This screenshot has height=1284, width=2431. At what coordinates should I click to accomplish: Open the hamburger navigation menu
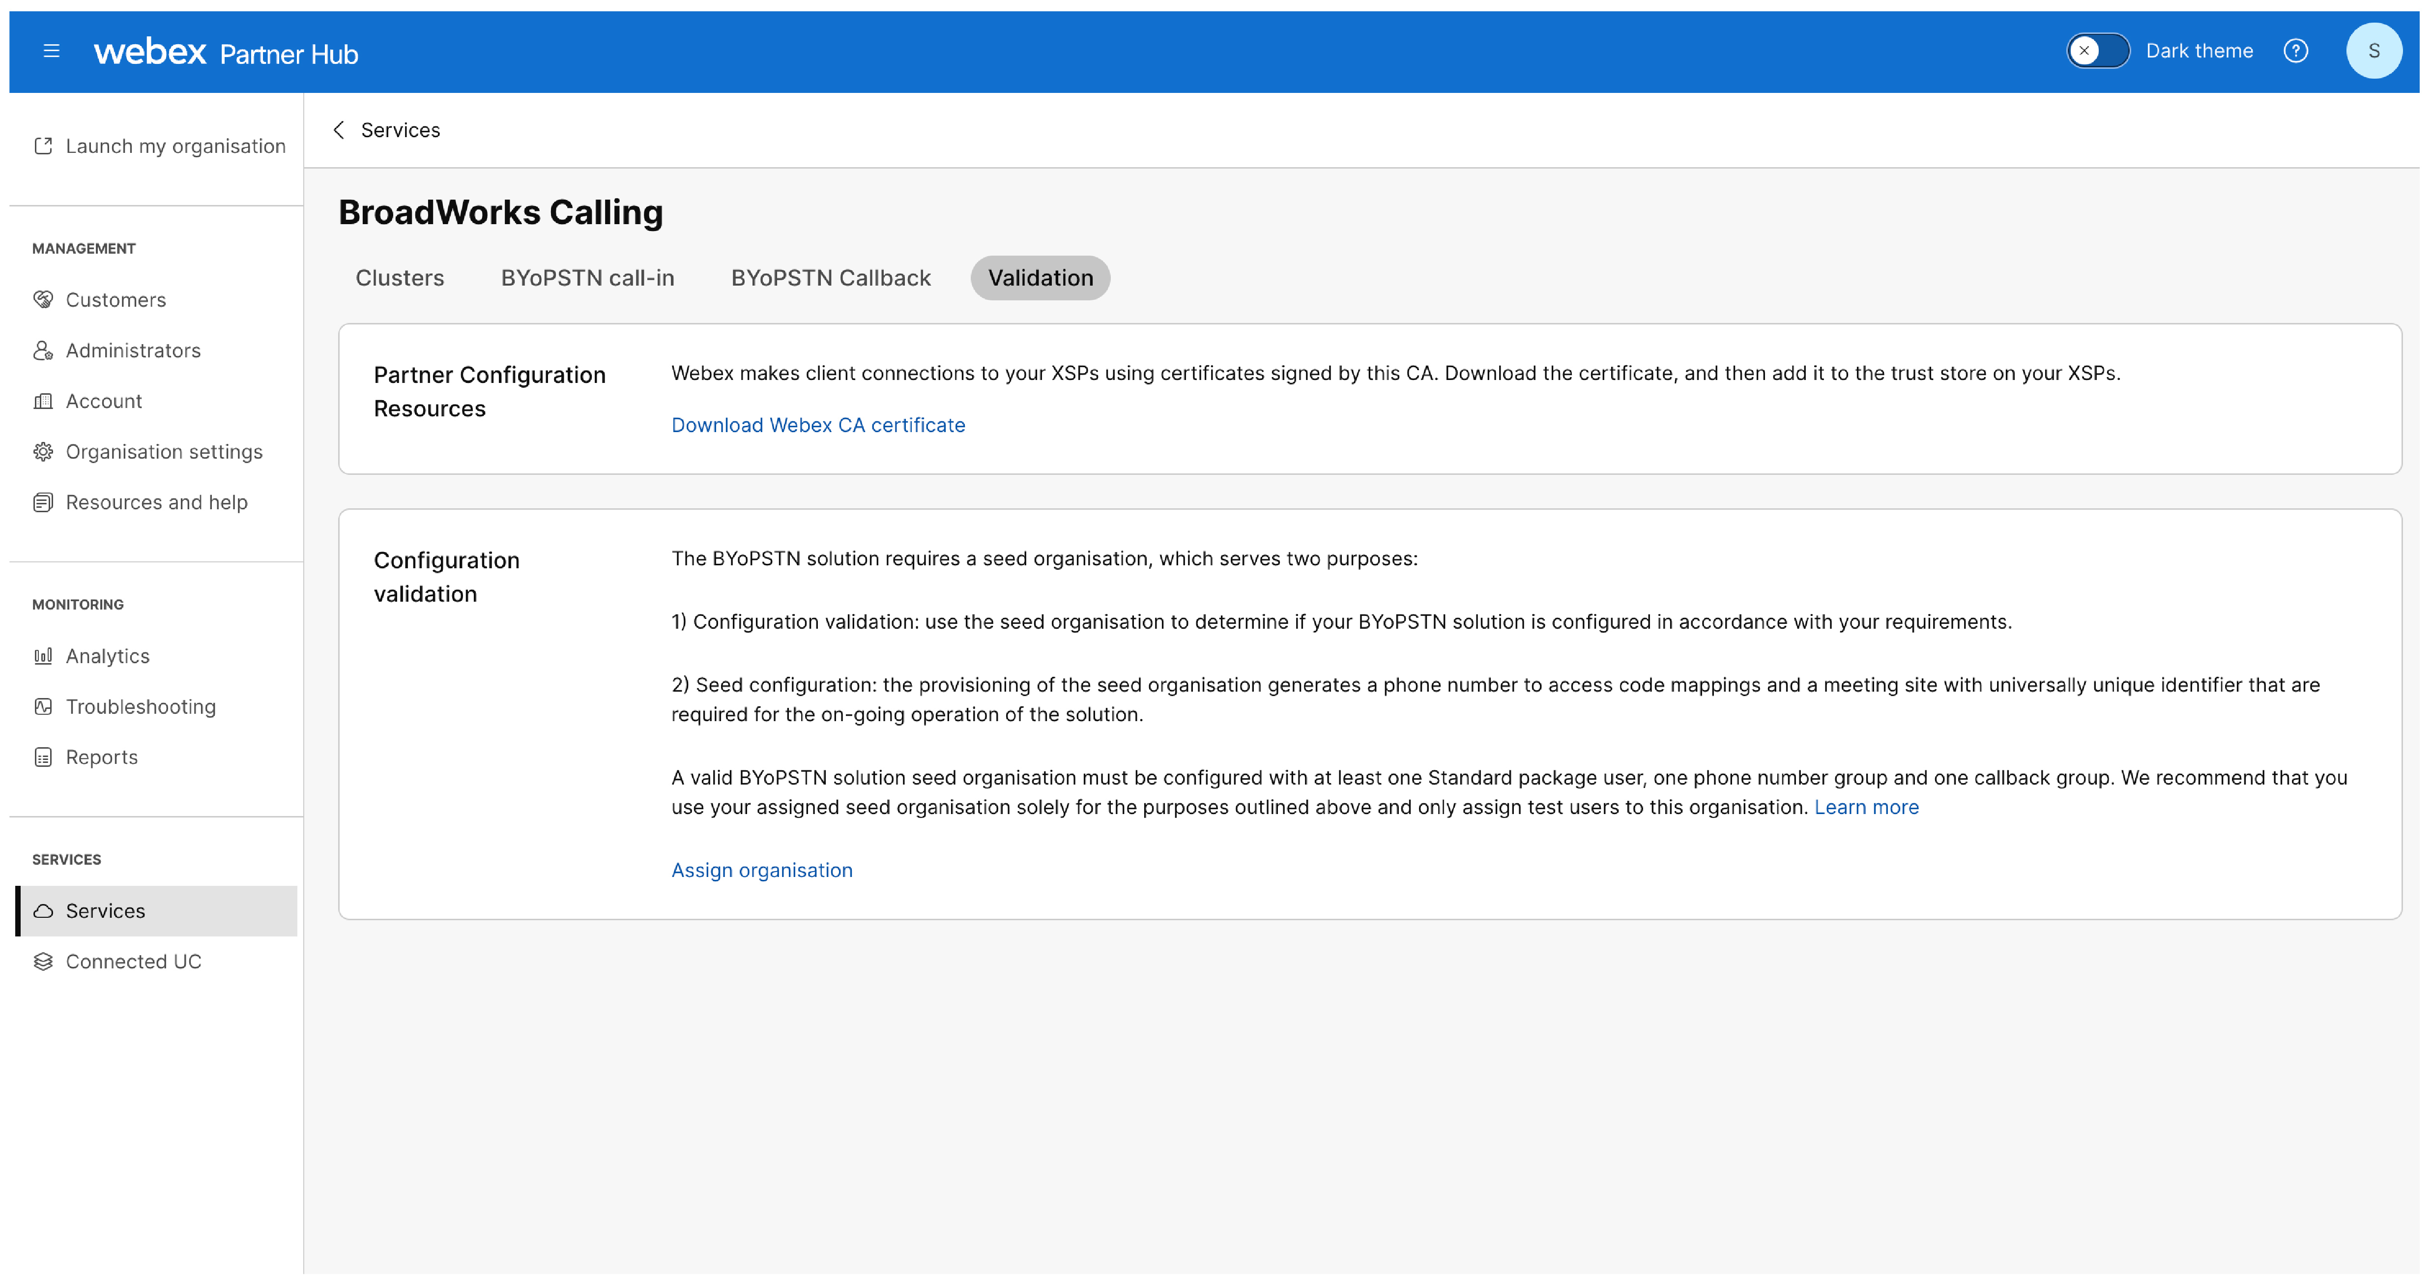pos(51,51)
